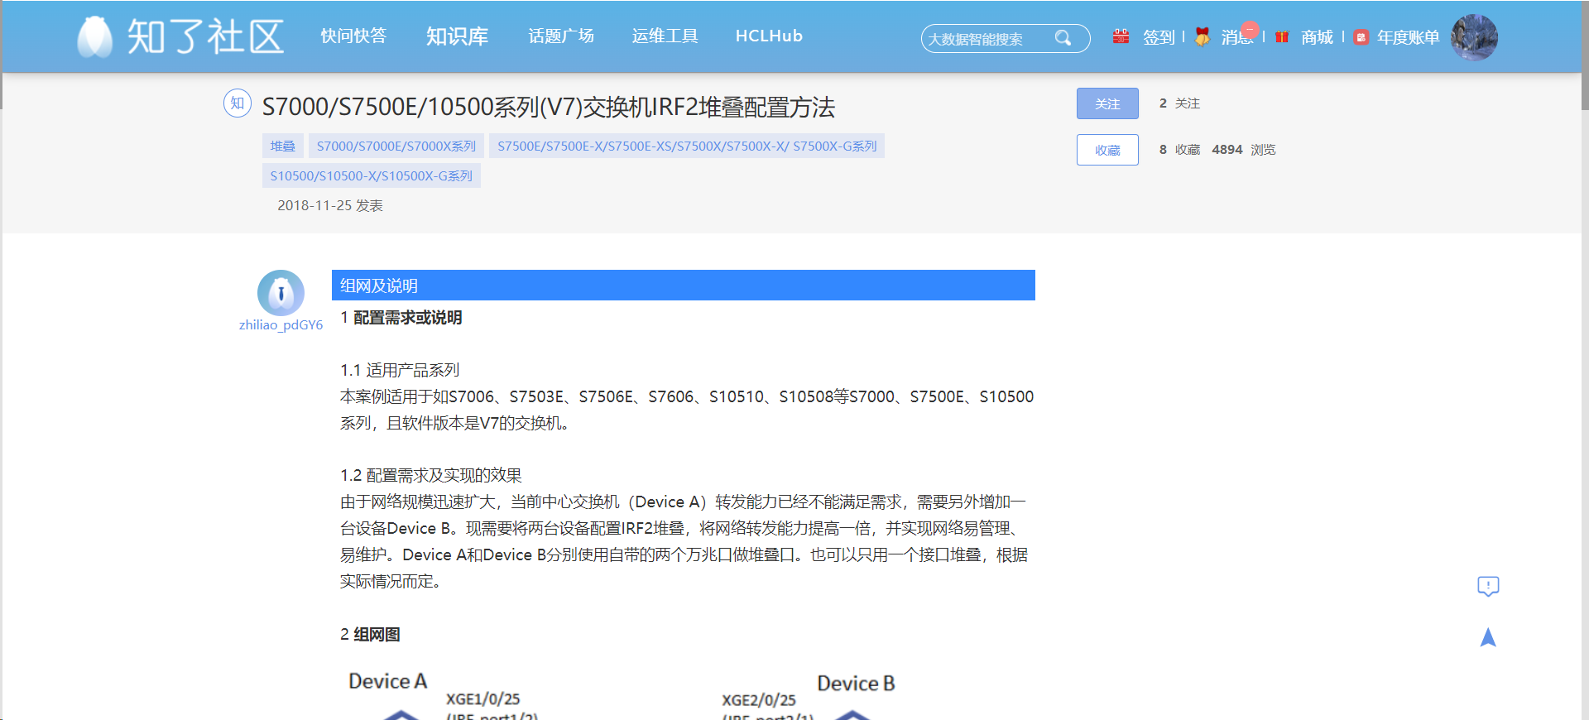1589x720 pixels.
Task: Open the 运维工具 menu
Action: [x=665, y=36]
